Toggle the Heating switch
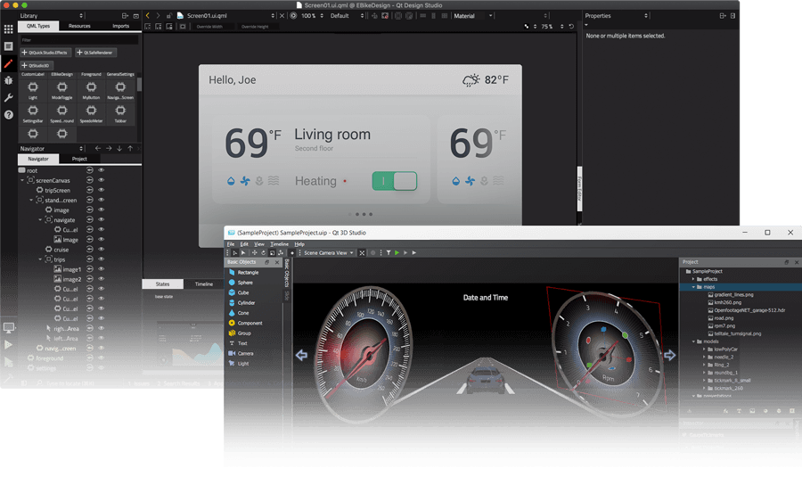 click(394, 181)
